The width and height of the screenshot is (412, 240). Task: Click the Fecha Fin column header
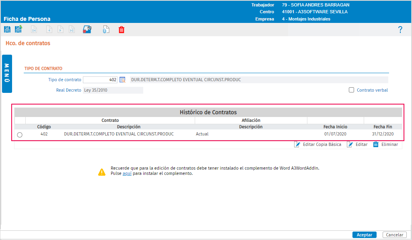[x=383, y=127]
